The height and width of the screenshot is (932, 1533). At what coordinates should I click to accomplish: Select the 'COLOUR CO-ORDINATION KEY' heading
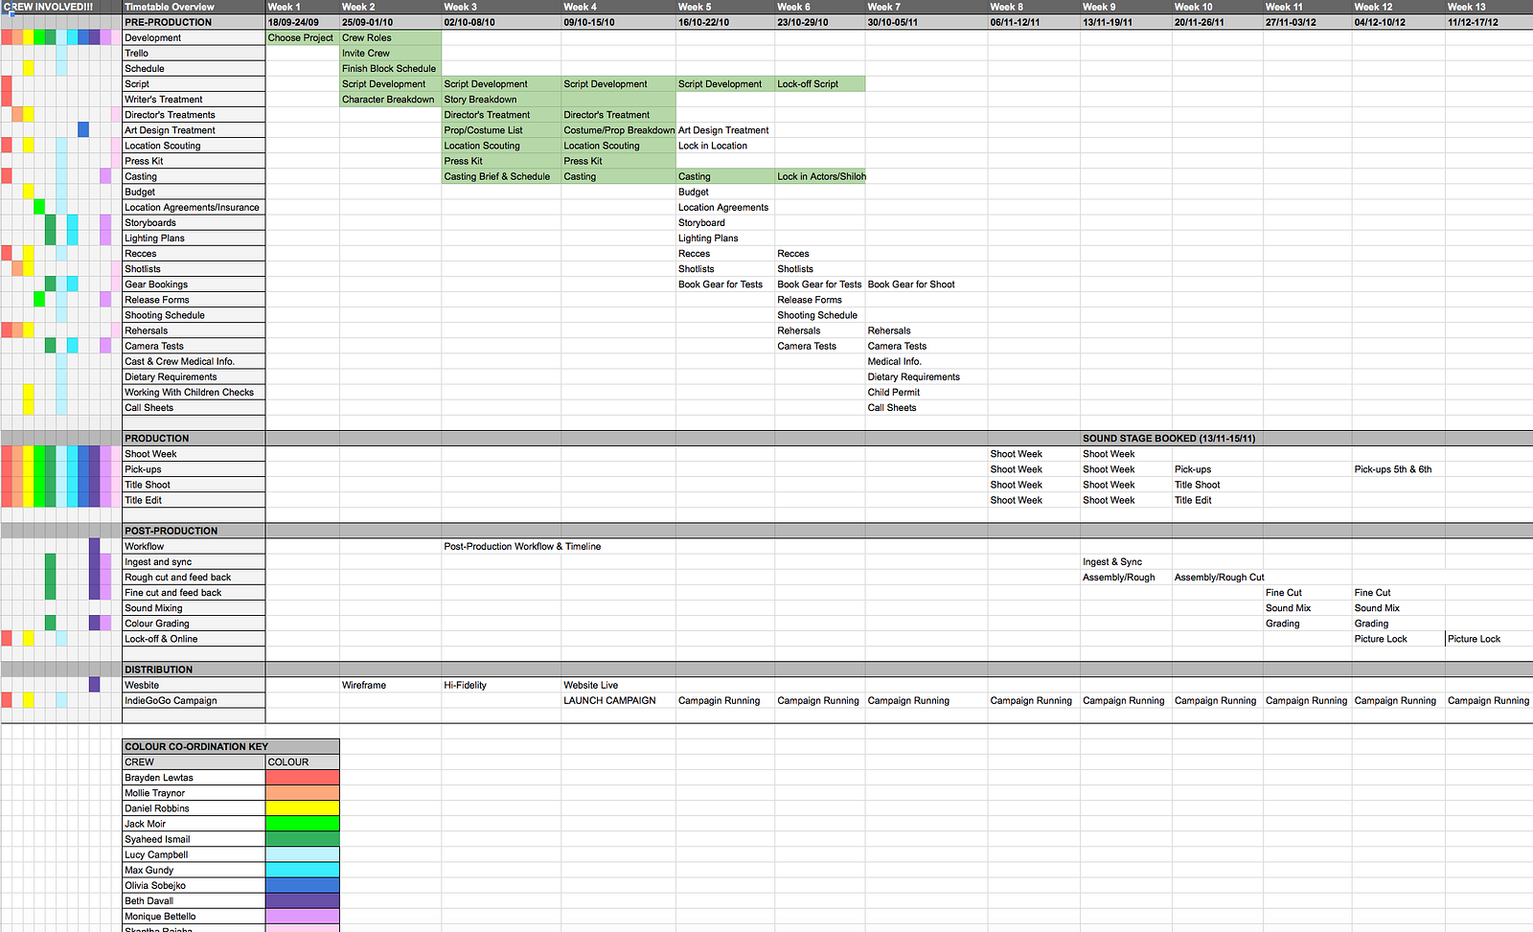point(231,747)
